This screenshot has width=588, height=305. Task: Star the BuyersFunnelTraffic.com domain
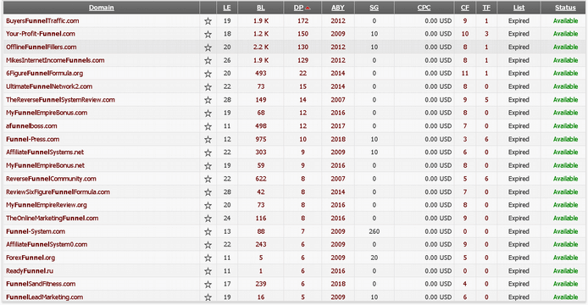(208, 21)
